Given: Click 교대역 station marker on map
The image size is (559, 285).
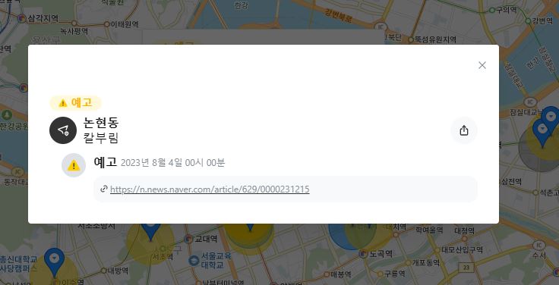Looking at the screenshot, I should tap(188, 239).
